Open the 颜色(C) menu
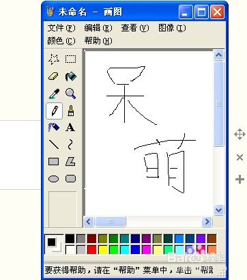Screen dimensions: 247x280 pos(61,41)
